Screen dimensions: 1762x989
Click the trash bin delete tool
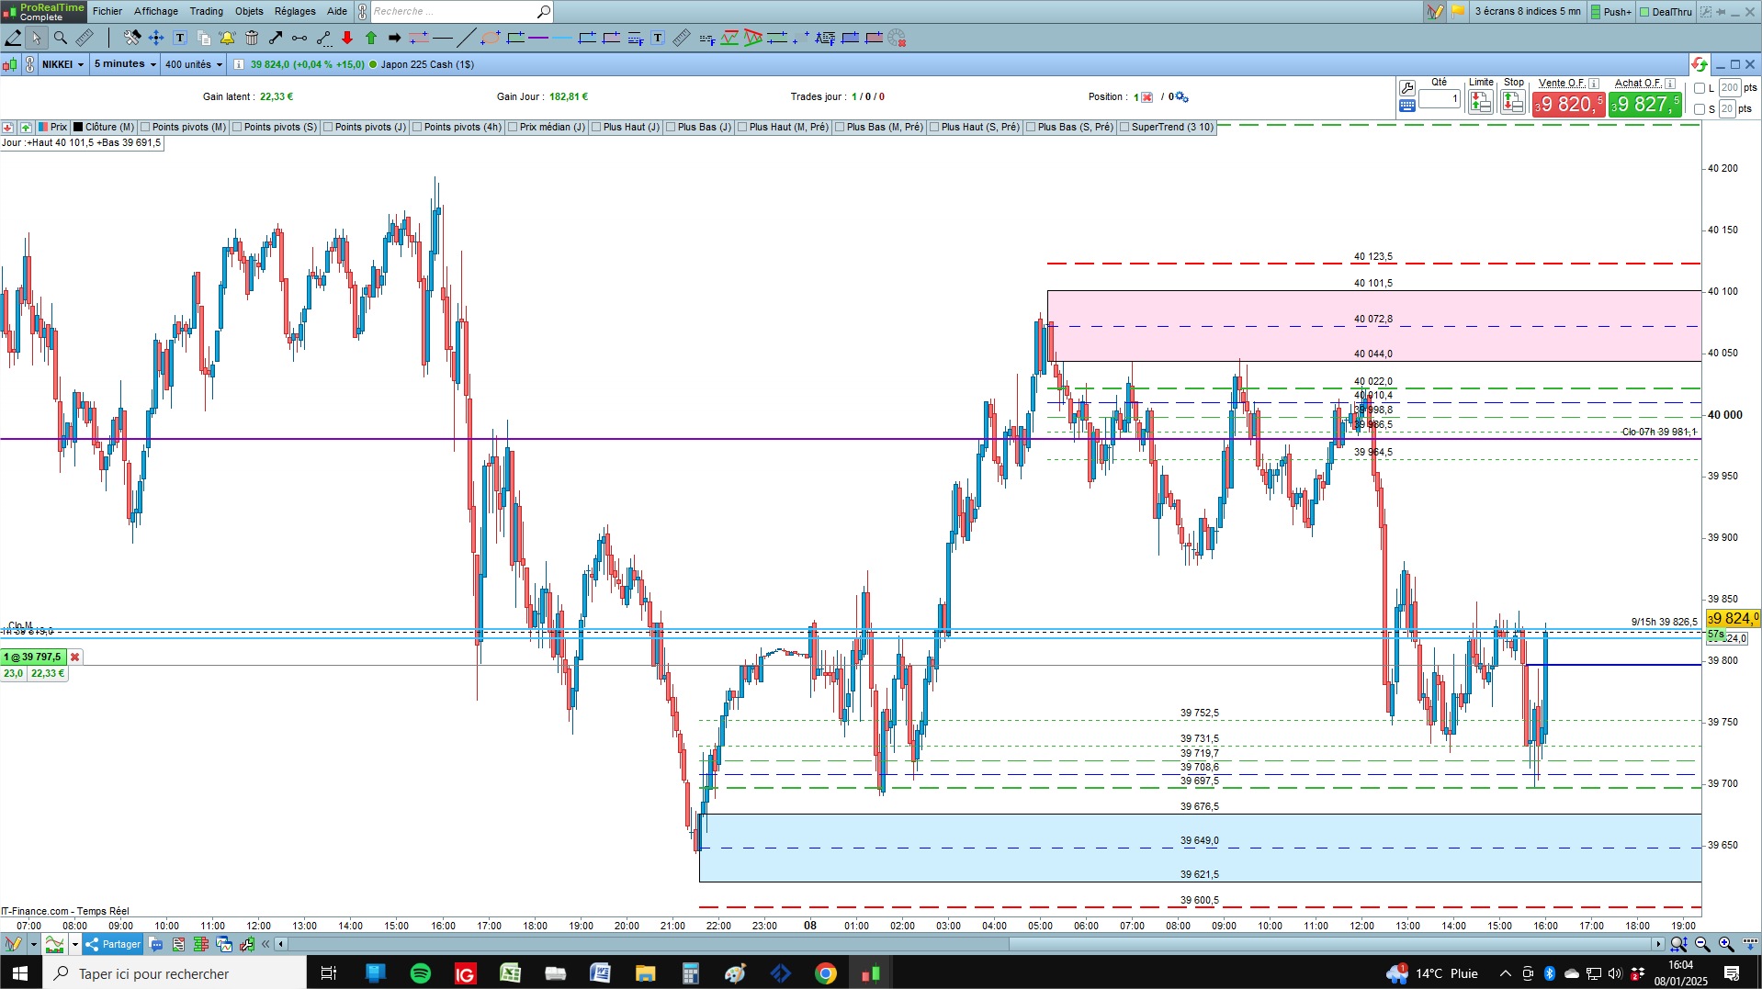point(252,38)
